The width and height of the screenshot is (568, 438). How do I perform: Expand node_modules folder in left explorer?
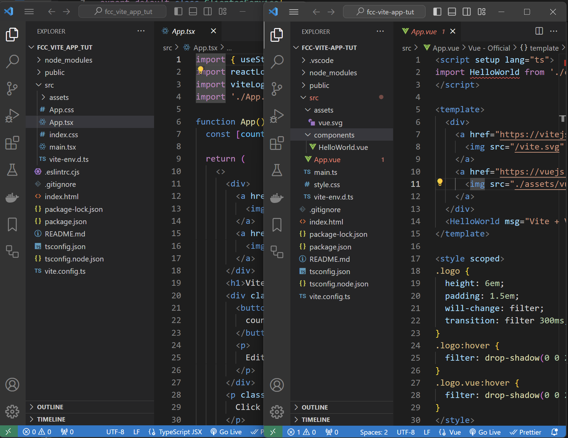coord(68,60)
